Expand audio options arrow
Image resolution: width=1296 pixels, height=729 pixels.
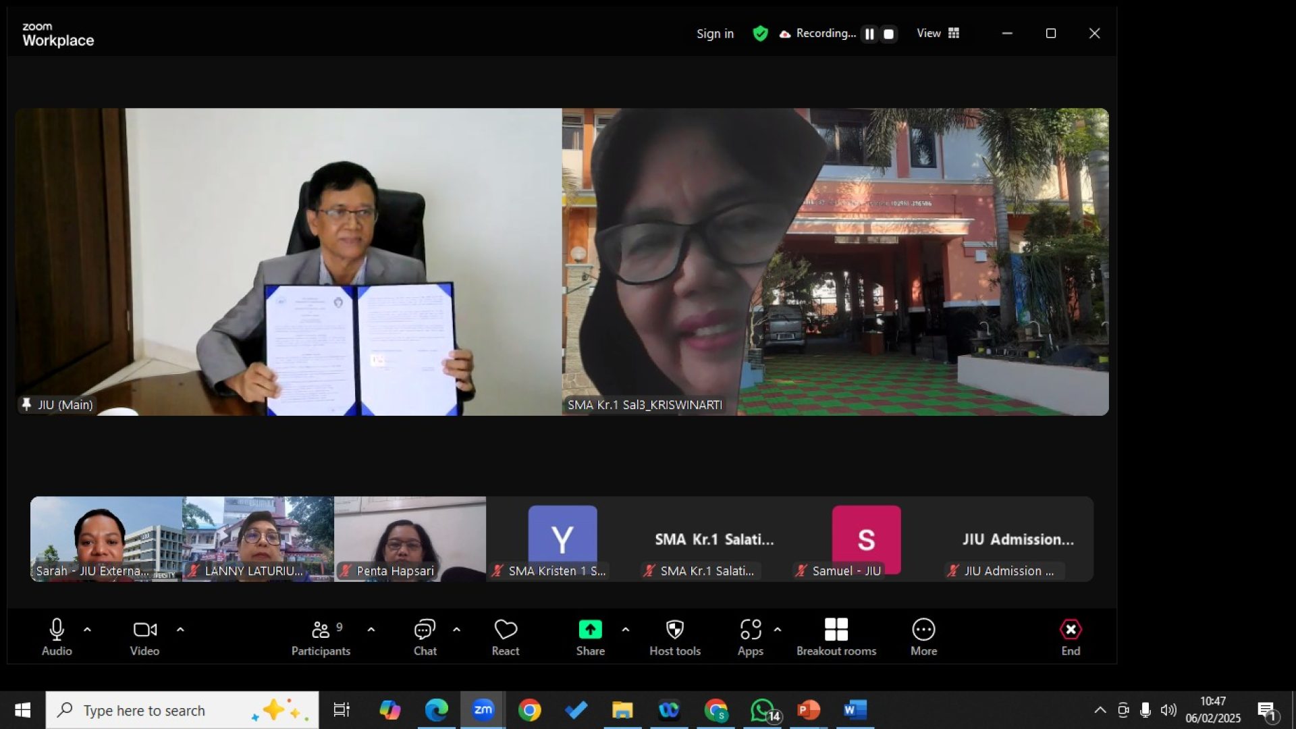point(87,629)
